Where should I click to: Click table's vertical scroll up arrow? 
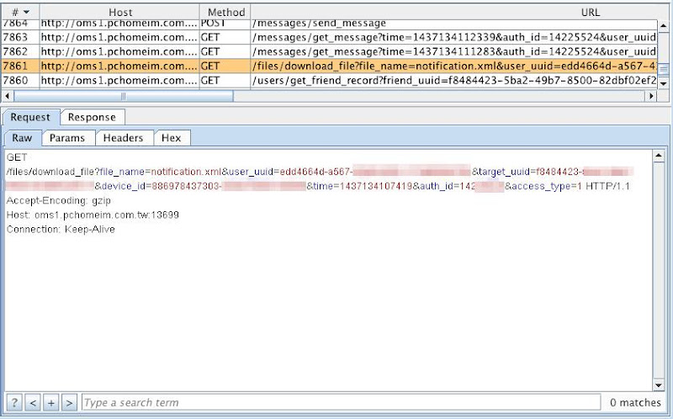click(x=664, y=26)
